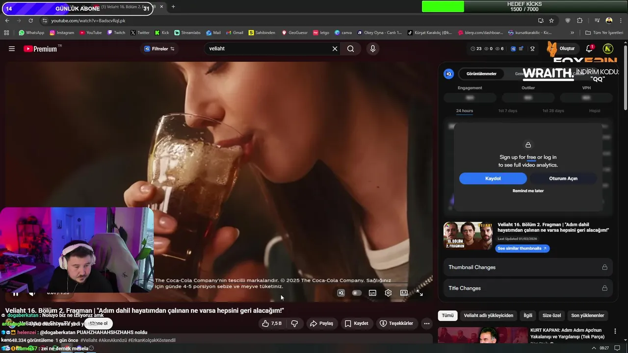Open a new browser tab with plus

[173, 7]
